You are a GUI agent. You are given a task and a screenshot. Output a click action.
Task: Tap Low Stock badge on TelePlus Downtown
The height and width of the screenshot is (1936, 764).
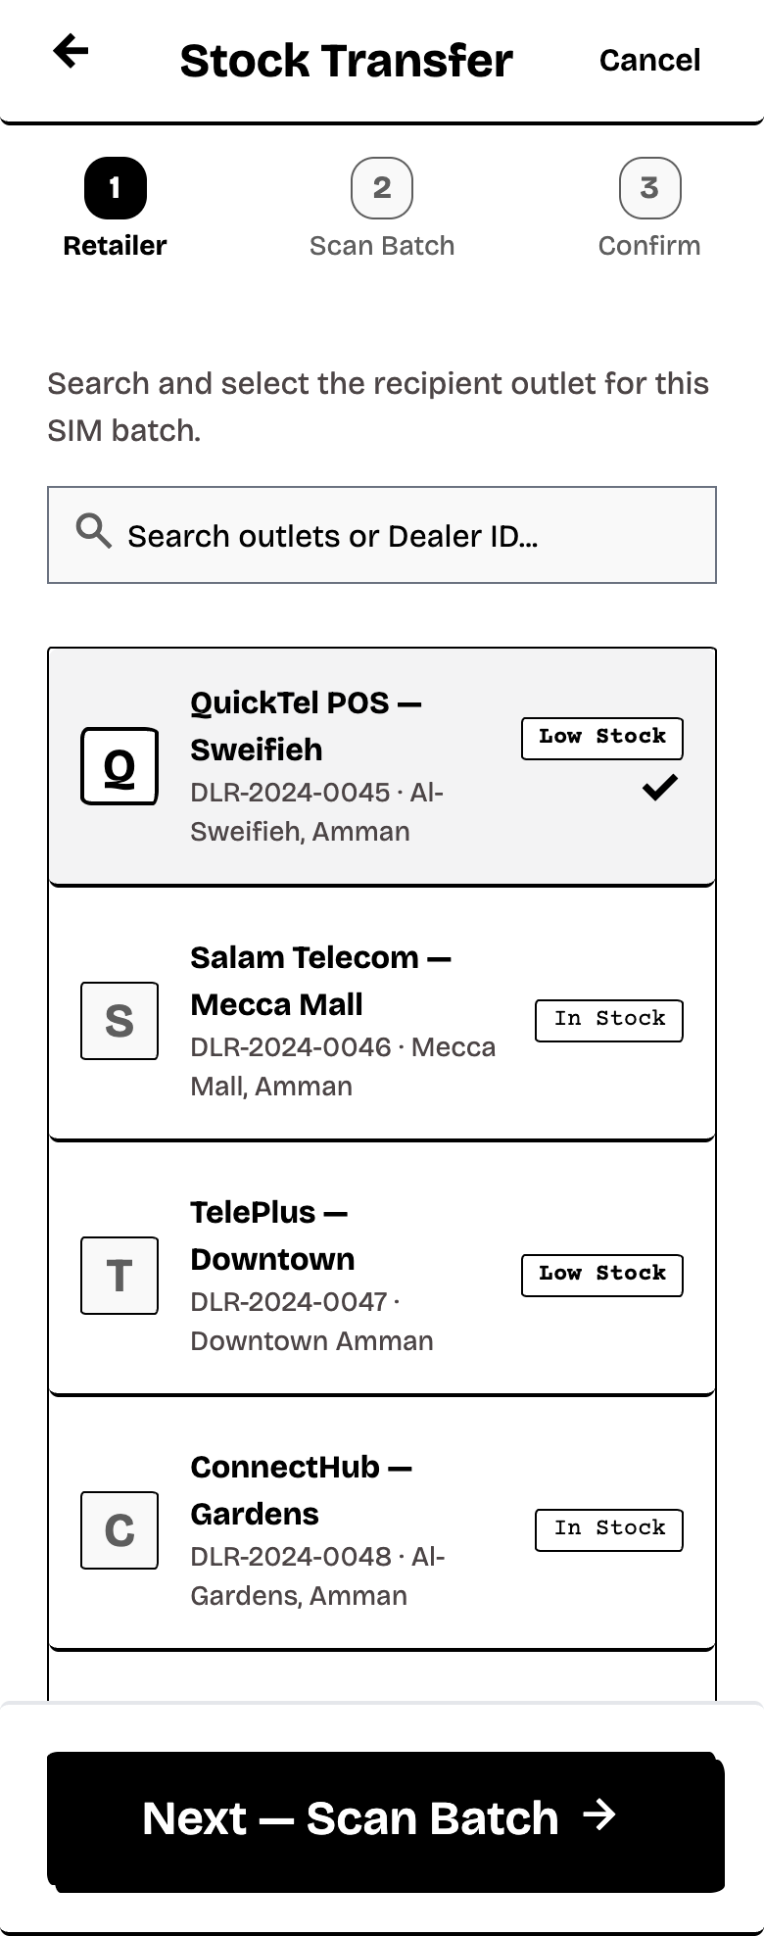click(602, 1275)
